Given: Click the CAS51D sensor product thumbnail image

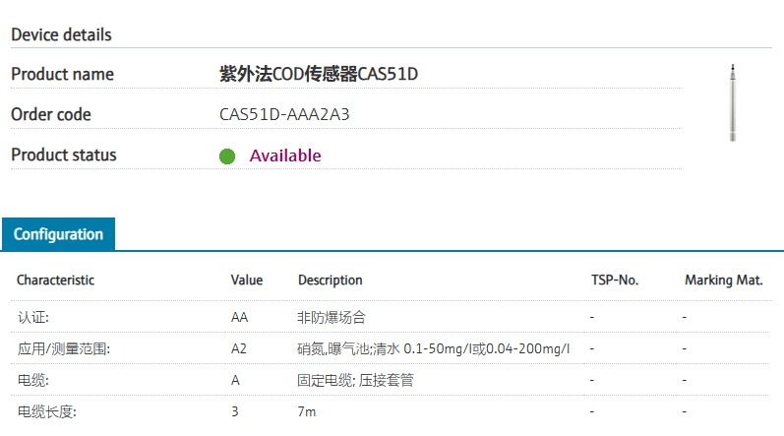Looking at the screenshot, I should 732,102.
